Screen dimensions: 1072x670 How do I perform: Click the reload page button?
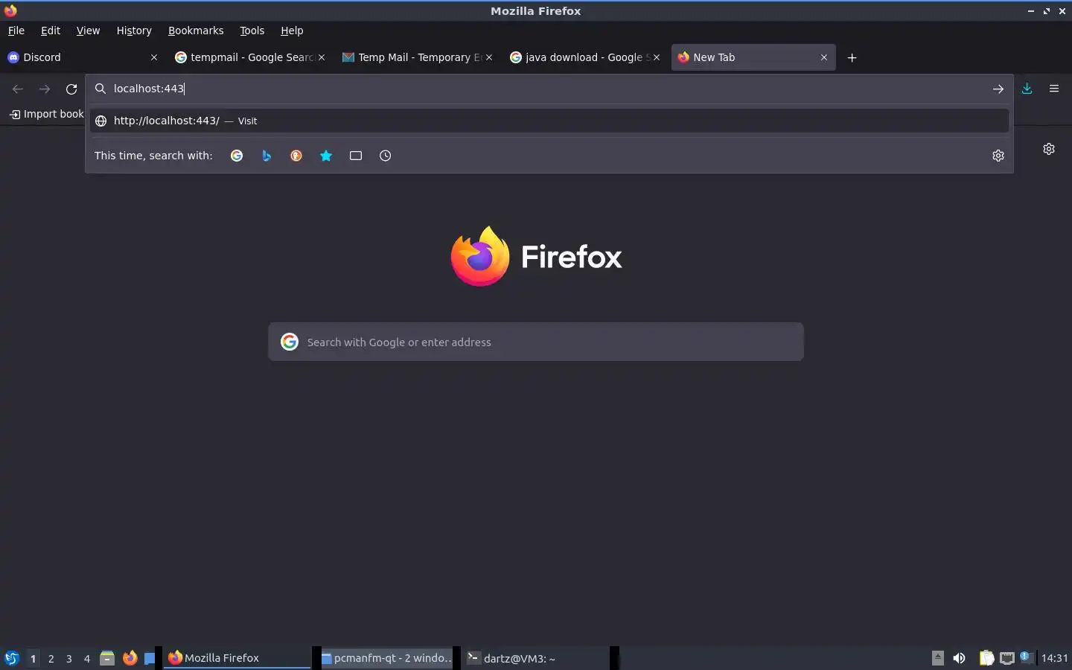click(x=71, y=89)
